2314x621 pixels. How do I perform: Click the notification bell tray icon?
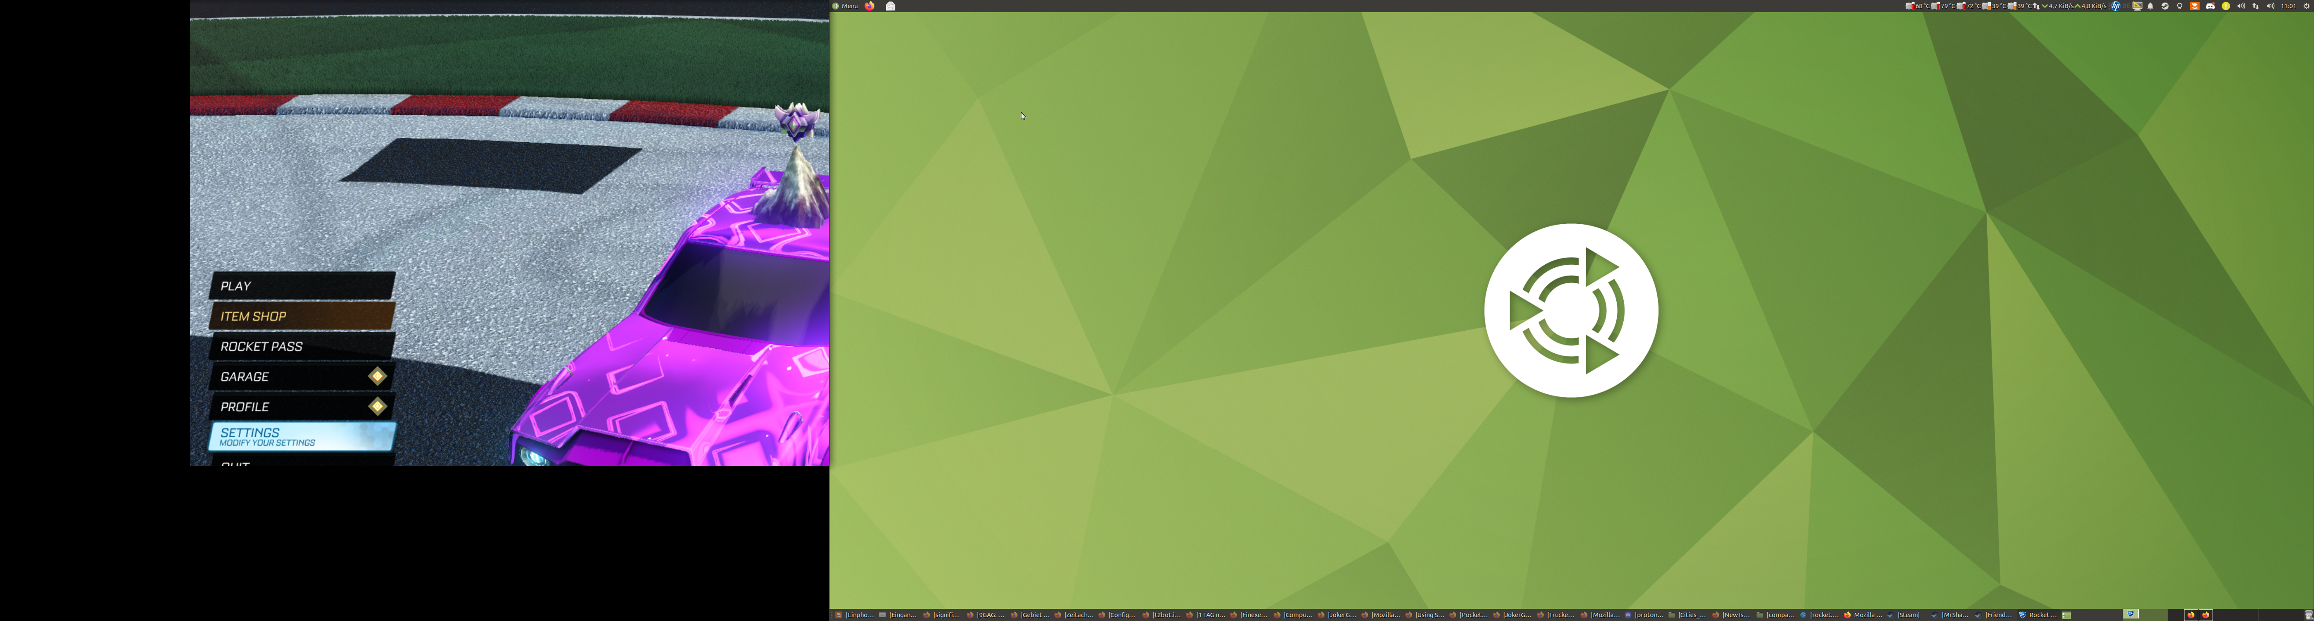2150,6
